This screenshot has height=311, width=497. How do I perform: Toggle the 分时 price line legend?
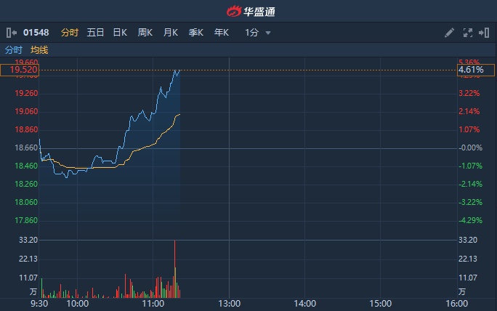[x=14, y=50]
